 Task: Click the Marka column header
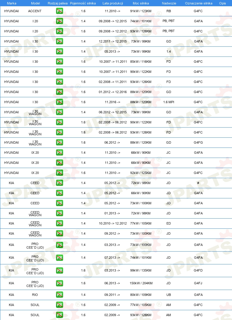pyautogui.click(x=12, y=3)
